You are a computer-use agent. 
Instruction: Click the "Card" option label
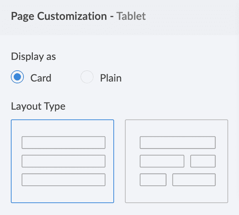click(x=41, y=78)
